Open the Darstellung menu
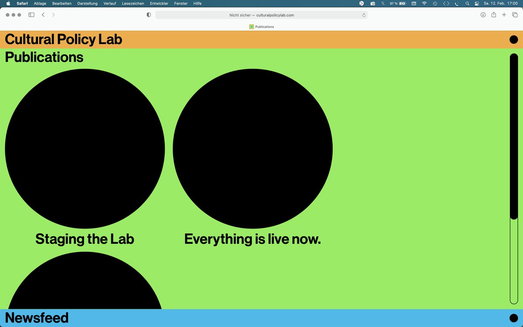This screenshot has width=523, height=327. click(x=87, y=3)
